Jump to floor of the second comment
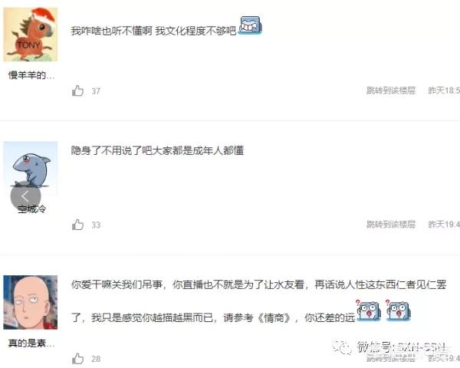 (x=391, y=224)
